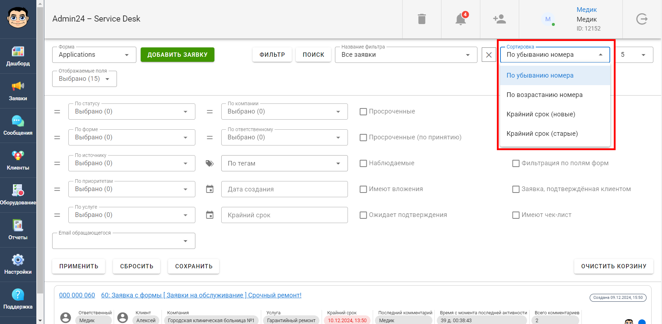Open the По статусу filter dropdown
Screen dimensions: 662x324
tap(132, 111)
